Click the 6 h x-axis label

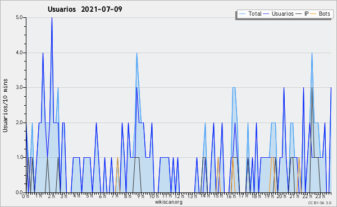point(103,196)
